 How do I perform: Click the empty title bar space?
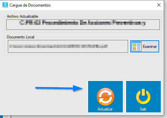pos(102,5)
